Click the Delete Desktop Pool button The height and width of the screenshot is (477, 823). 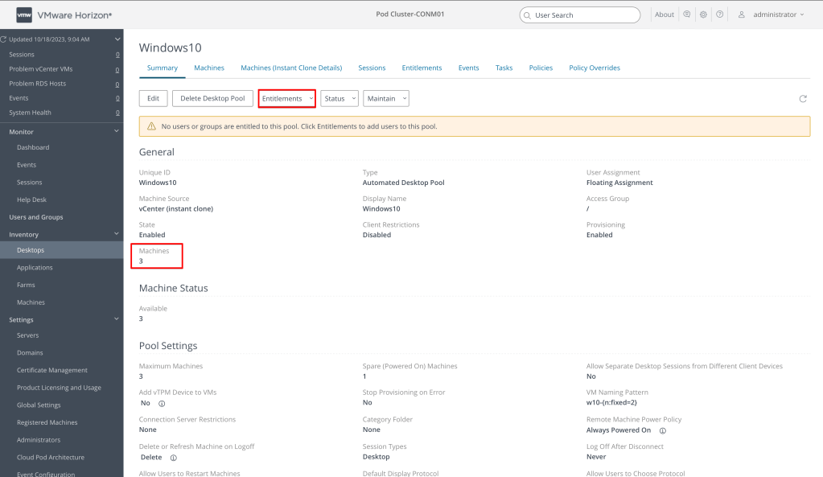coord(213,98)
